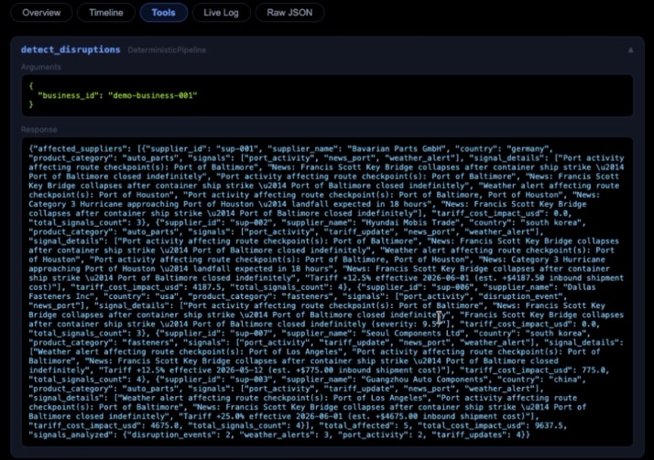Click "Guangzhou Auto Components" supplier name
Screen dimensions: 654x460
(x=427, y=380)
